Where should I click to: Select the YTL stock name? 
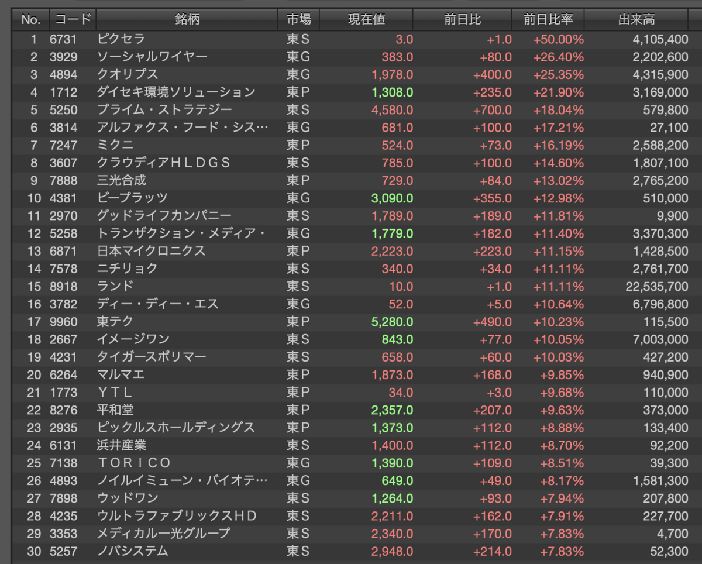pos(115,392)
